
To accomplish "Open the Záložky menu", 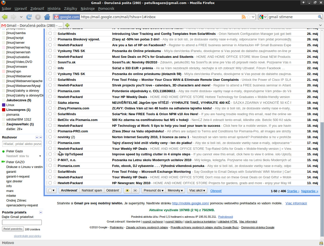I will (x=70, y=9).
